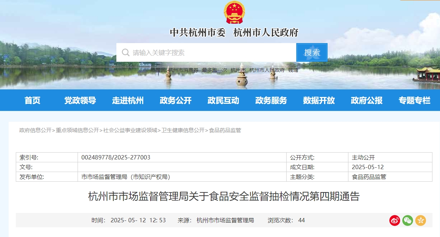
Task: Share via the WeChat icon
Action: [x=408, y=220]
